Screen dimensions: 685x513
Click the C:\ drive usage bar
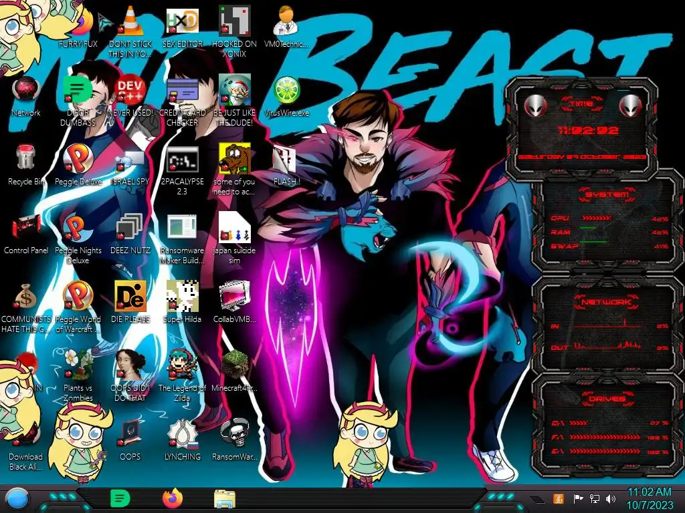579,423
